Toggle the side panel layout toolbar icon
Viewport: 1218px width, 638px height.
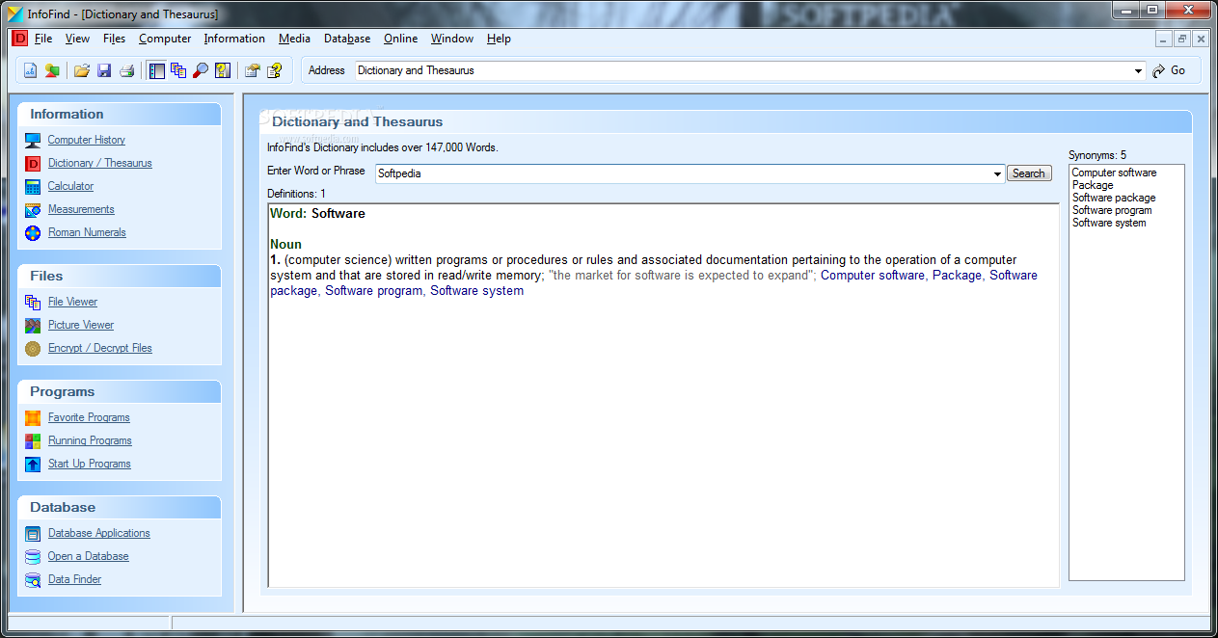[156, 70]
